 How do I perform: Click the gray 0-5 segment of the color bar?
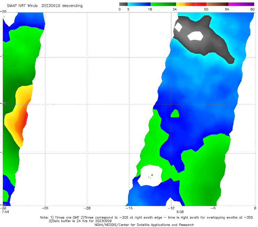pyautogui.click(x=123, y=4)
